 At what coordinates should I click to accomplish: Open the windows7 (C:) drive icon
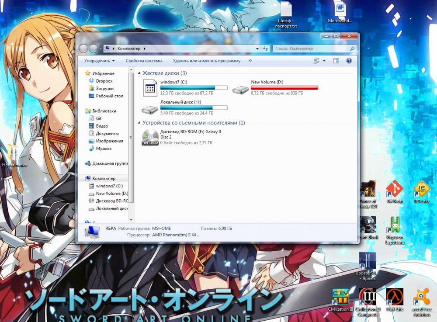tap(150, 88)
